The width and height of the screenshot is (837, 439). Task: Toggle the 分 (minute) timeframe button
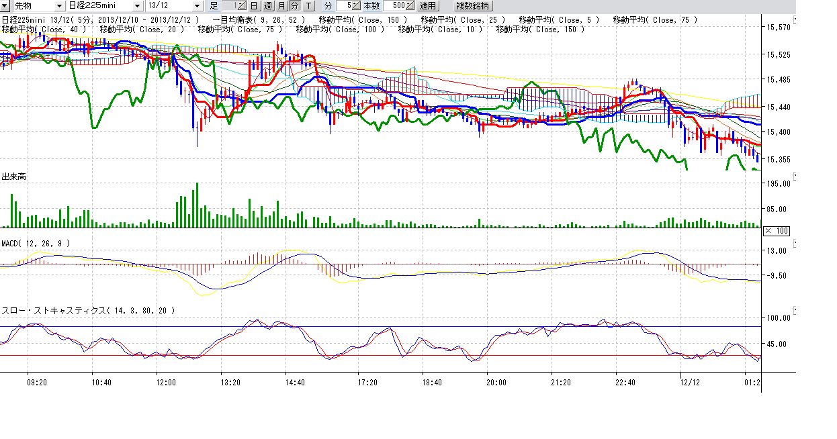coord(294,5)
